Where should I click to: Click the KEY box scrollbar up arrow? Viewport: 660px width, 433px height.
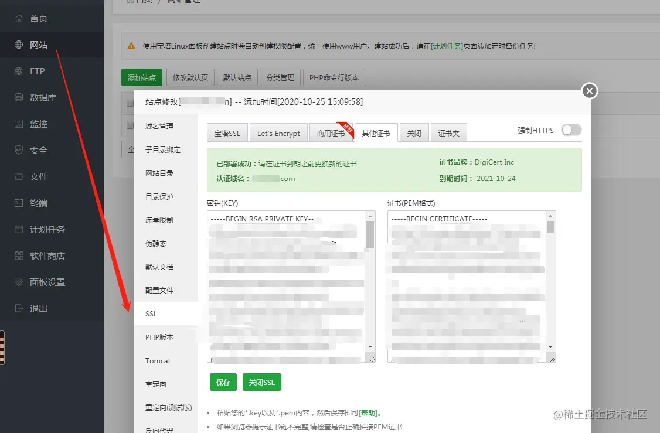click(370, 216)
